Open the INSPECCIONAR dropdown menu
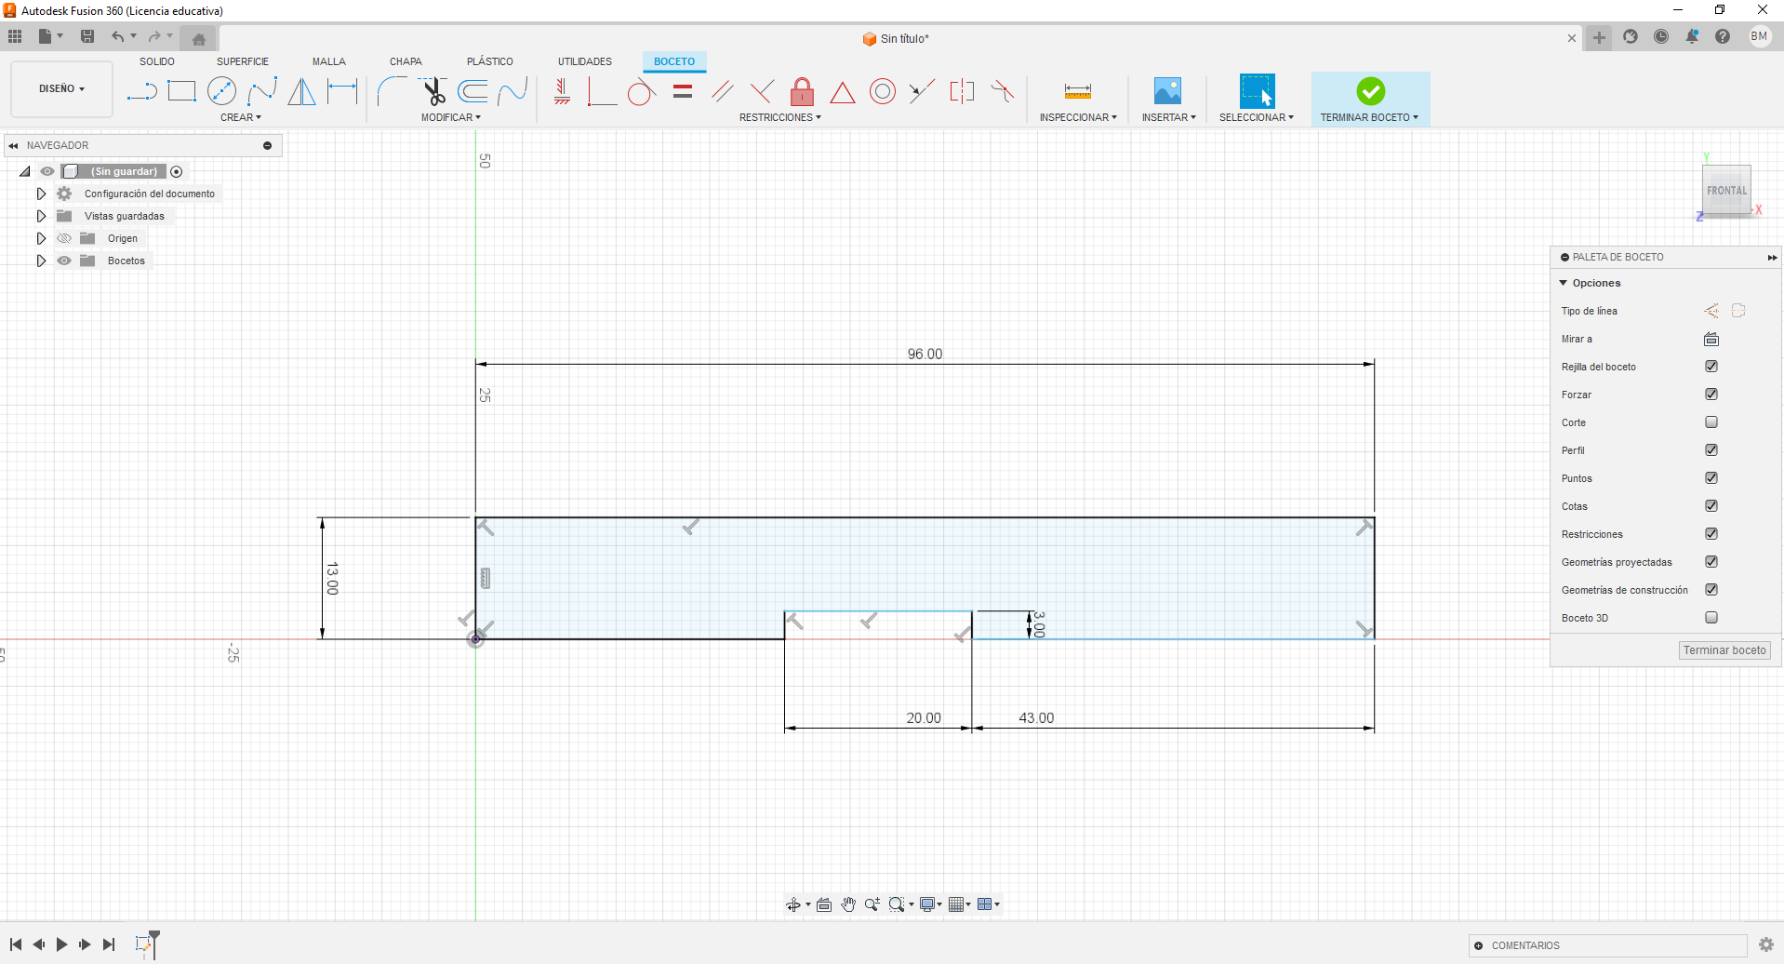 (x=1078, y=117)
